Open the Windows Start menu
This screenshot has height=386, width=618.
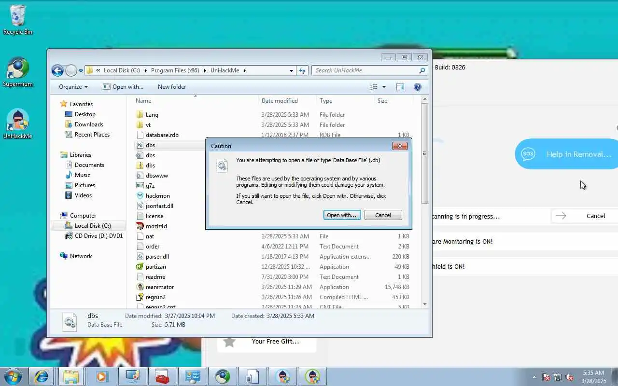(13, 376)
